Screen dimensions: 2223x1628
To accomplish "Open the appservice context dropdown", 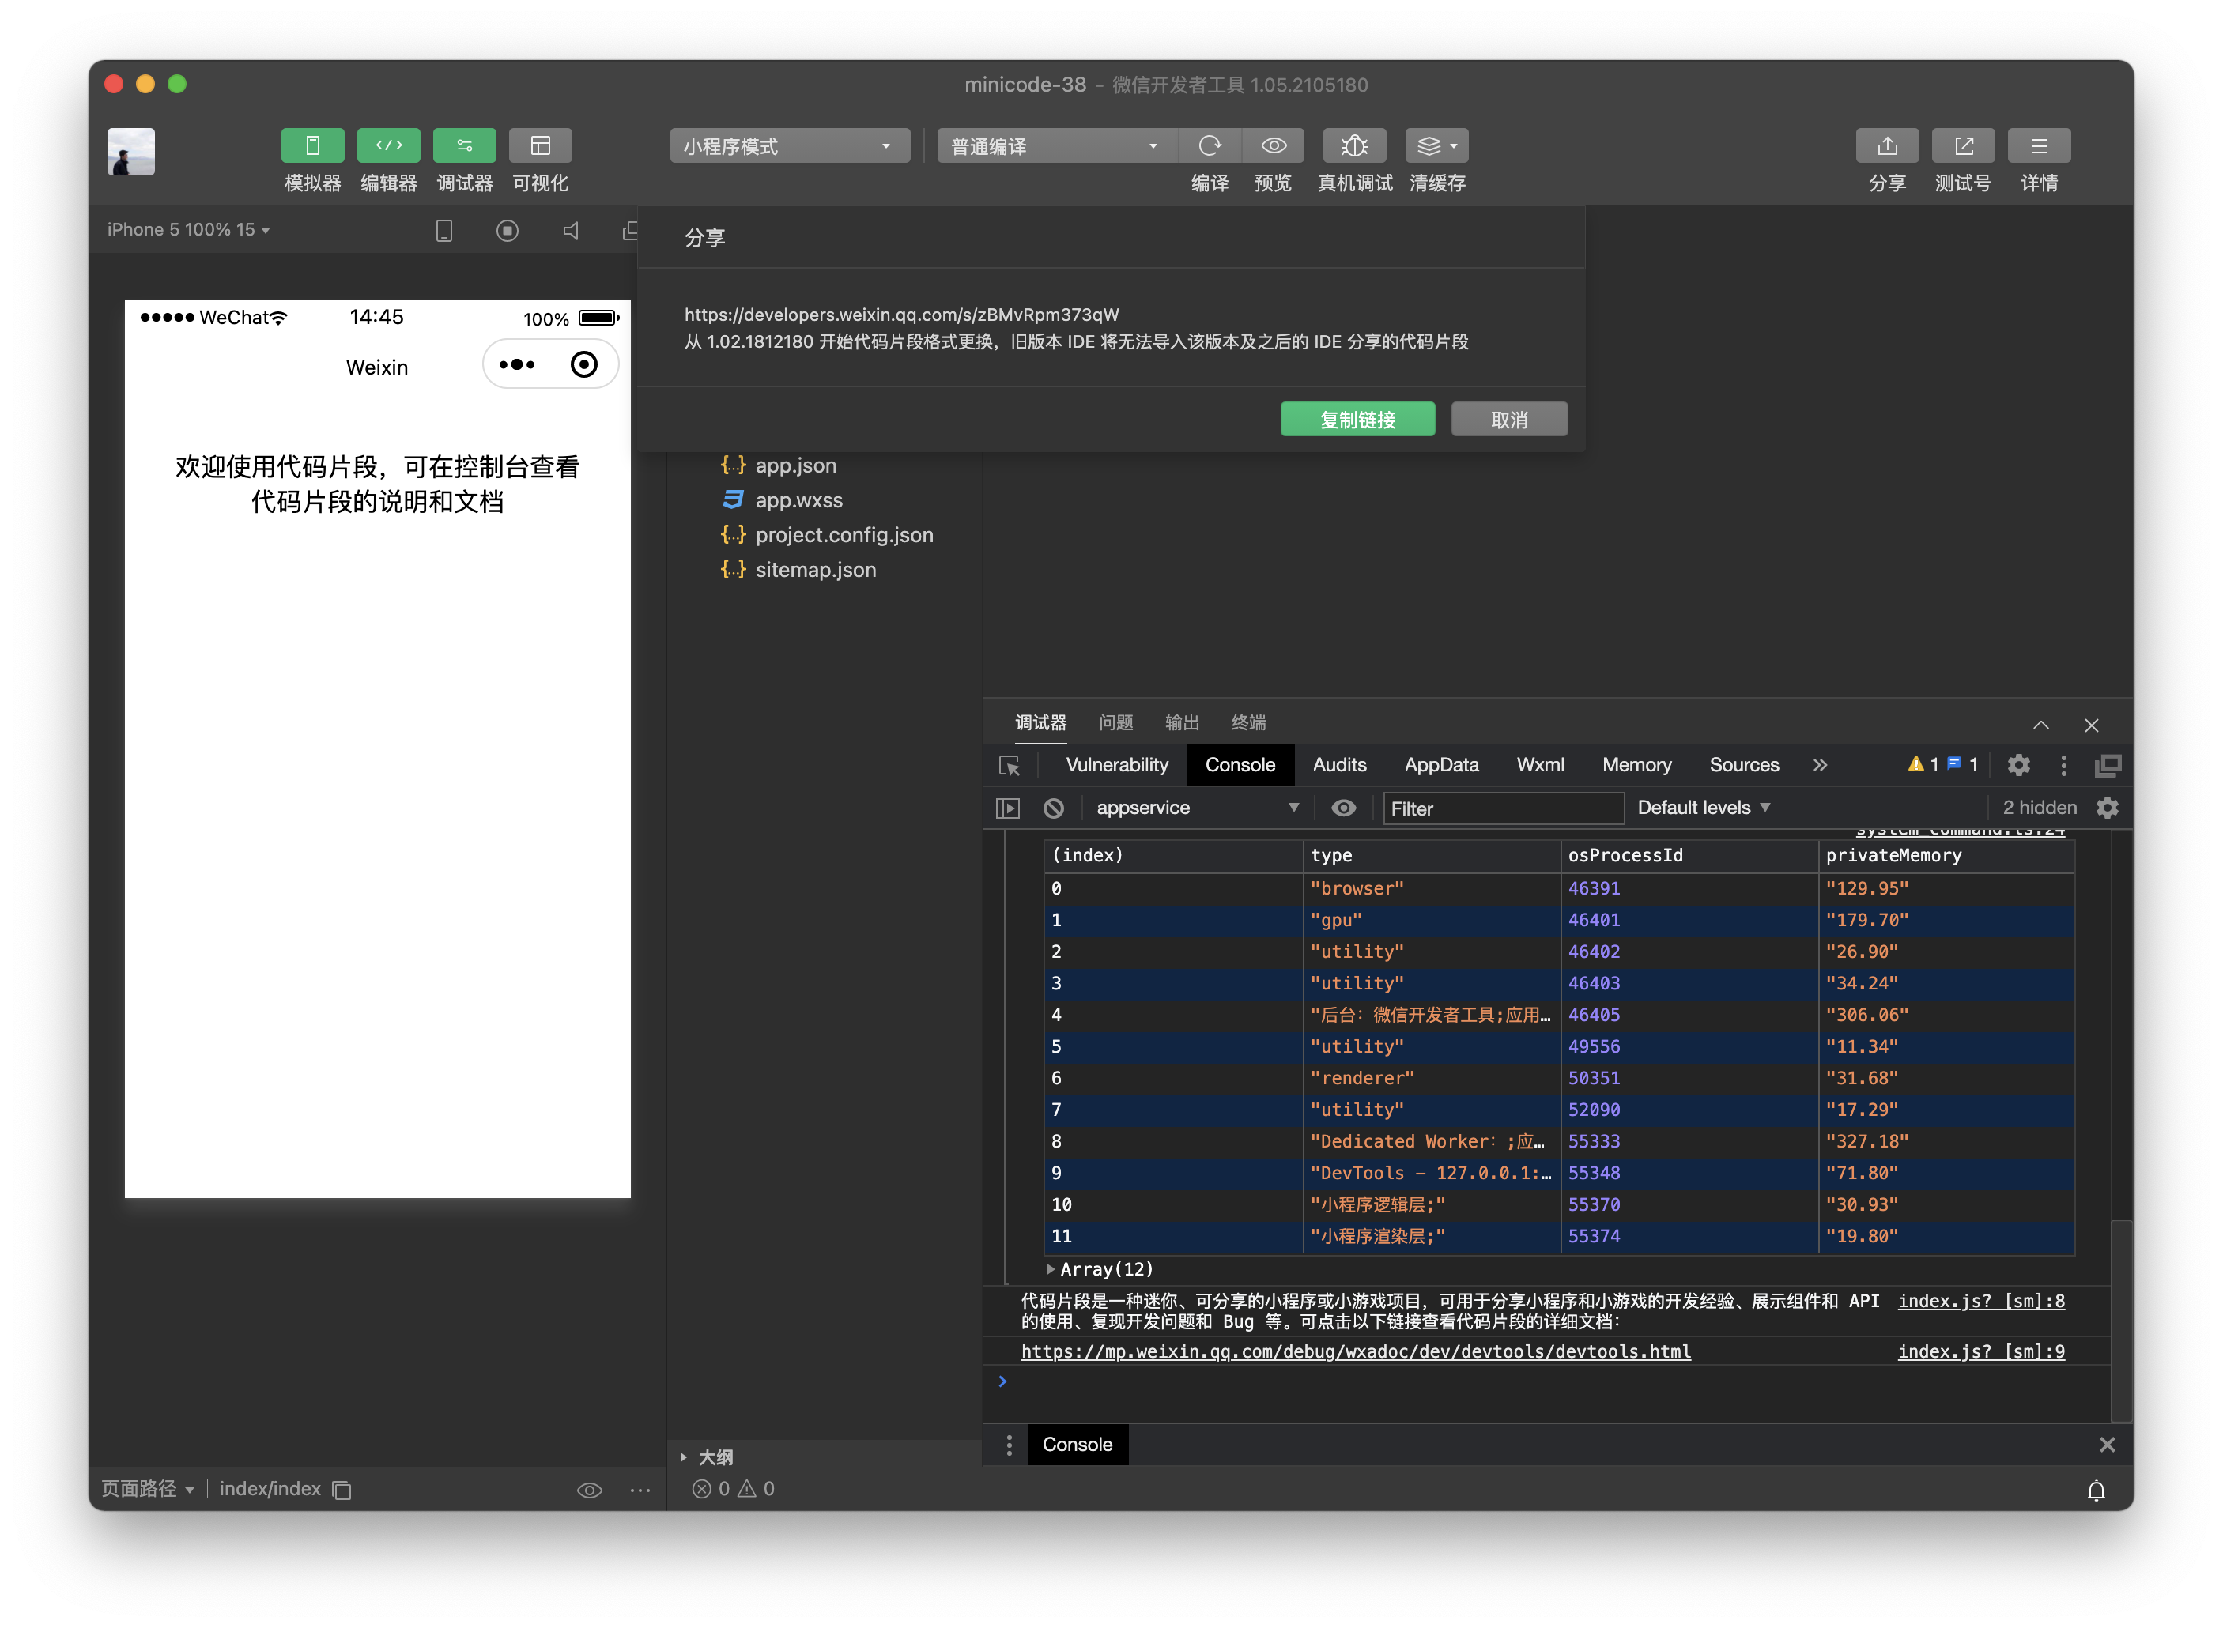I will 1197,808.
